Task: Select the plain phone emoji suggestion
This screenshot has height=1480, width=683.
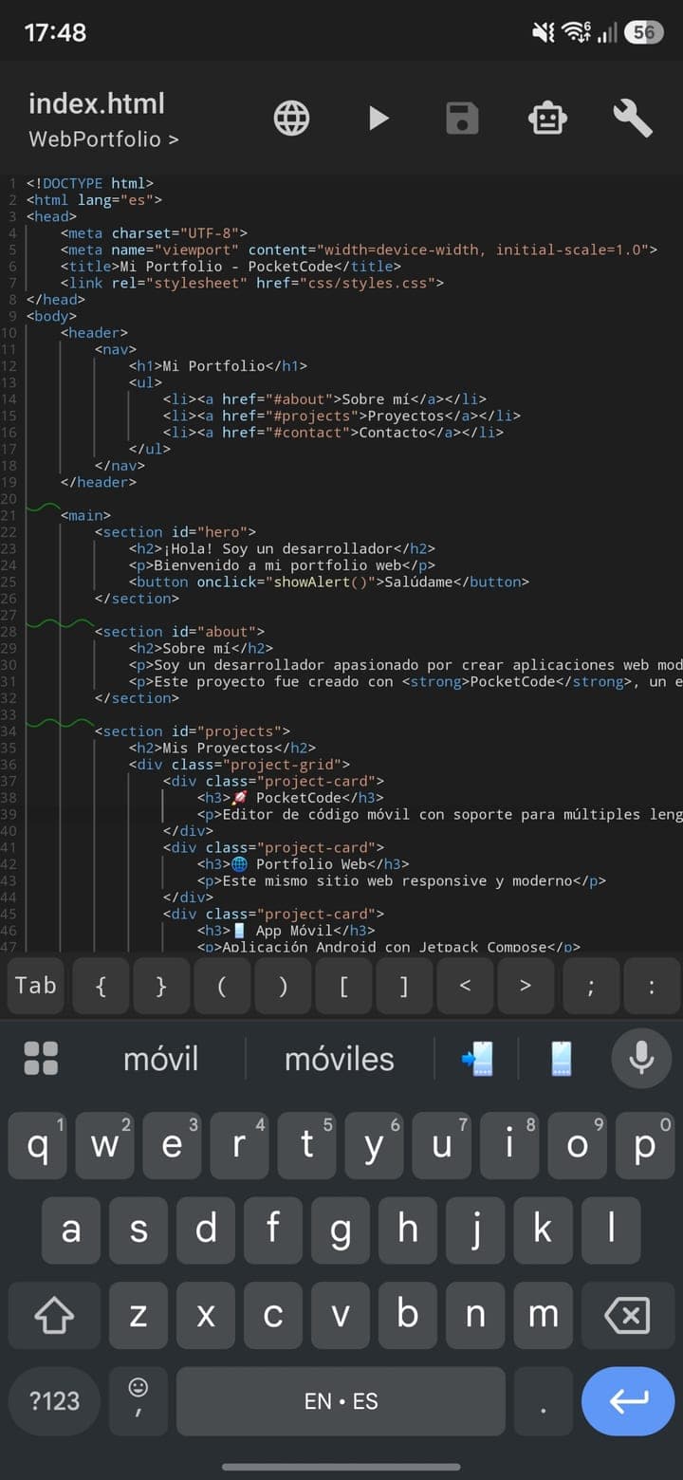Action: [561, 1059]
